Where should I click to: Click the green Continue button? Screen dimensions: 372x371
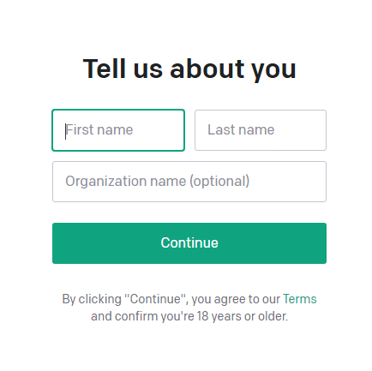click(189, 243)
